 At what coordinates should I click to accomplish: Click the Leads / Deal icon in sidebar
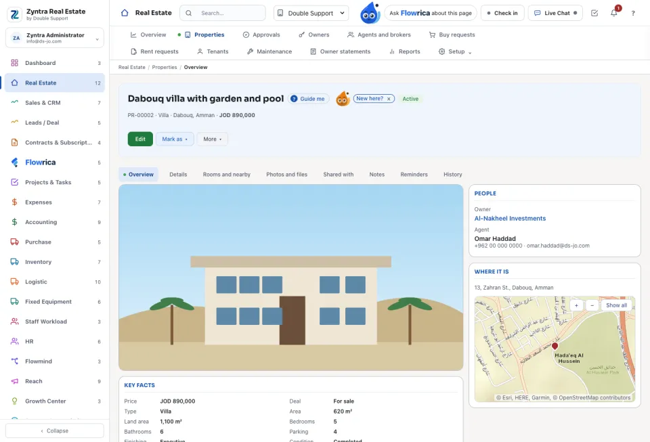tap(14, 123)
